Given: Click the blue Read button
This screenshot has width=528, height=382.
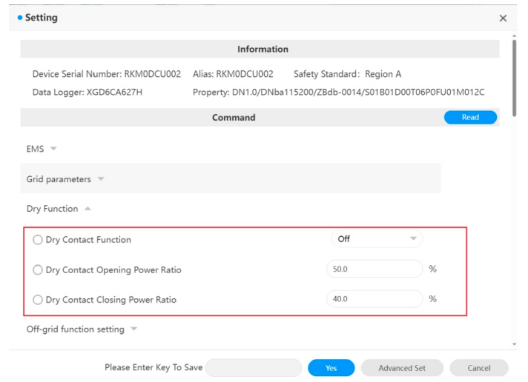Looking at the screenshot, I should point(470,118).
